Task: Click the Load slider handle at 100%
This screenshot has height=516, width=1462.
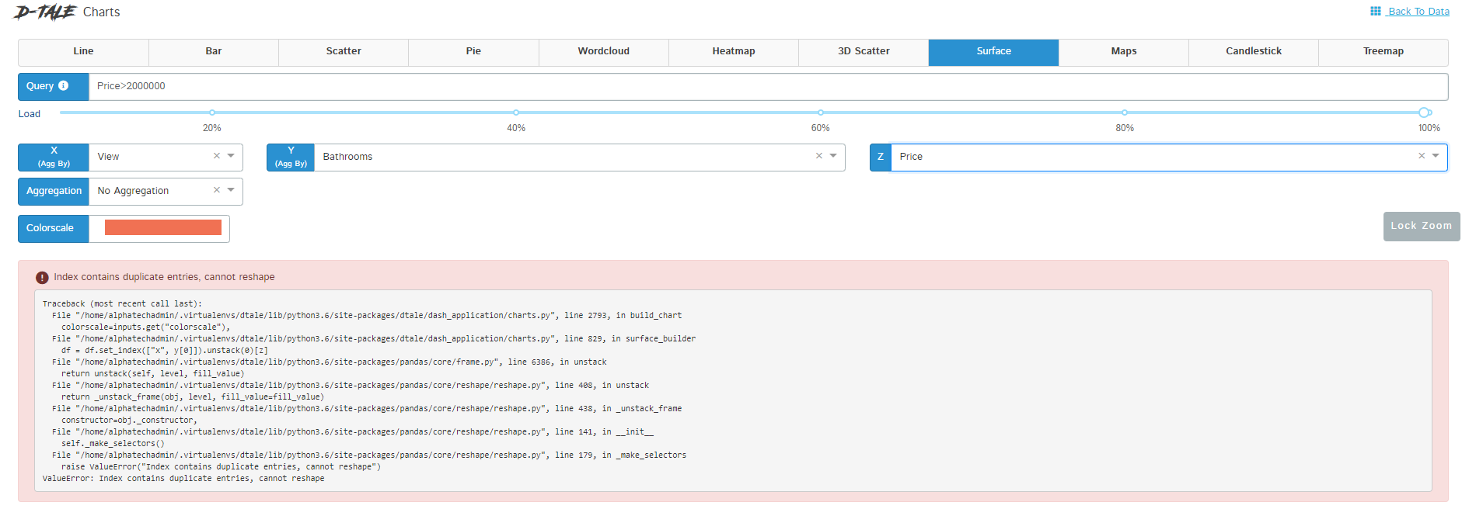Action: tap(1424, 113)
